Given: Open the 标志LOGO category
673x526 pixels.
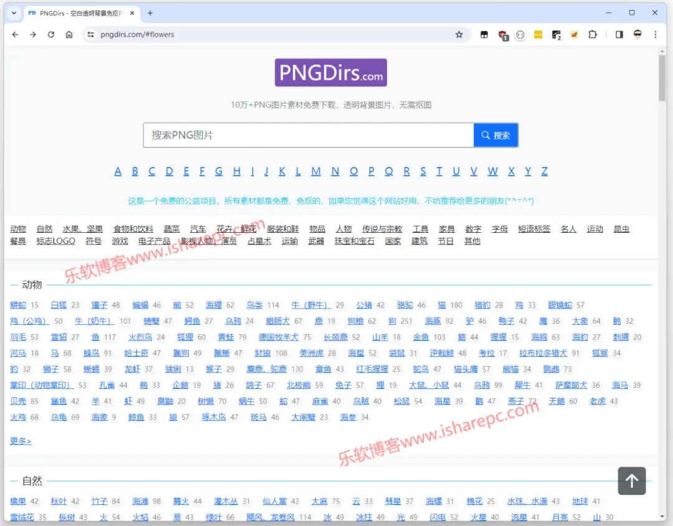Looking at the screenshot, I should (x=56, y=241).
